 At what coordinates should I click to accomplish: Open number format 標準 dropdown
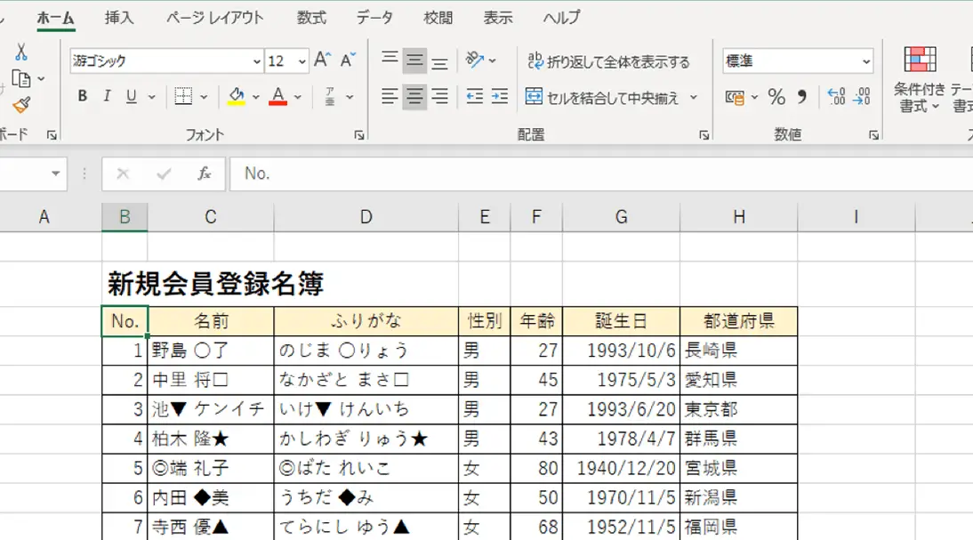[865, 61]
